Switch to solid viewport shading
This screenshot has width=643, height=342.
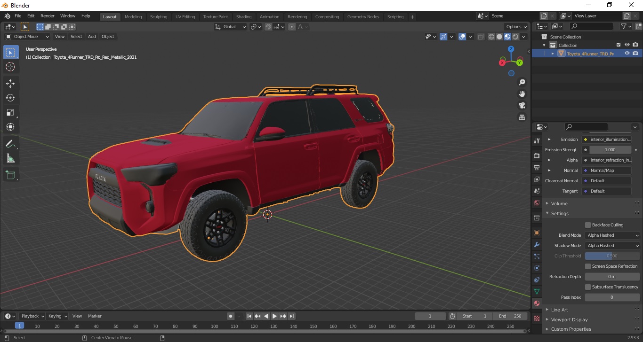[x=499, y=37]
